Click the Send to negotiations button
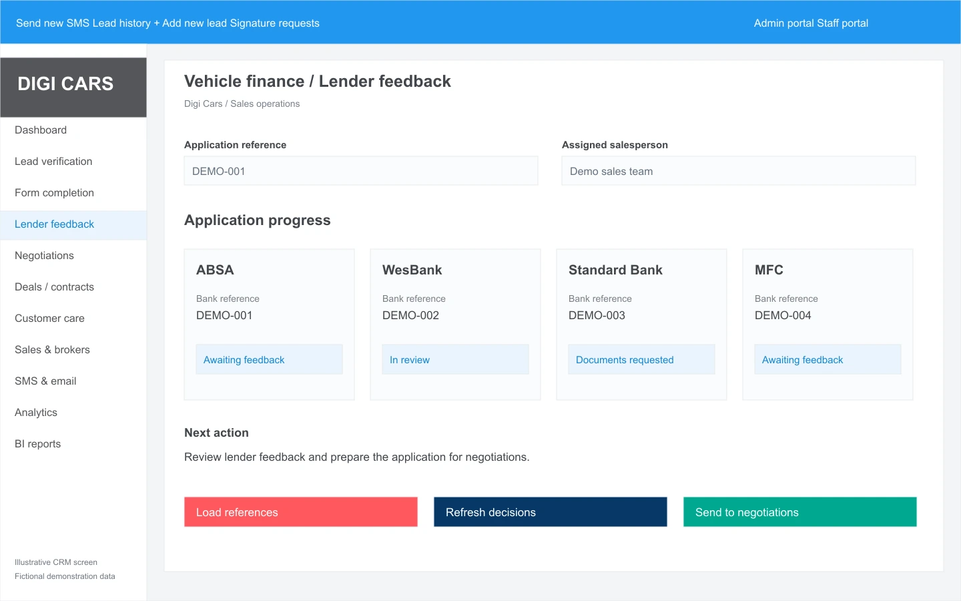The width and height of the screenshot is (961, 601). 800,512
